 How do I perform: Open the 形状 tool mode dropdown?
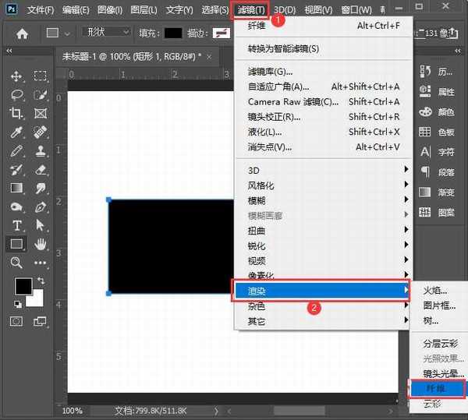tap(106, 34)
